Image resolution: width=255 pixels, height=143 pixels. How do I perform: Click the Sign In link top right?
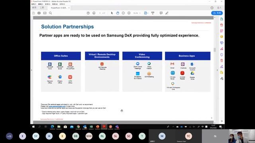[x=219, y=8]
